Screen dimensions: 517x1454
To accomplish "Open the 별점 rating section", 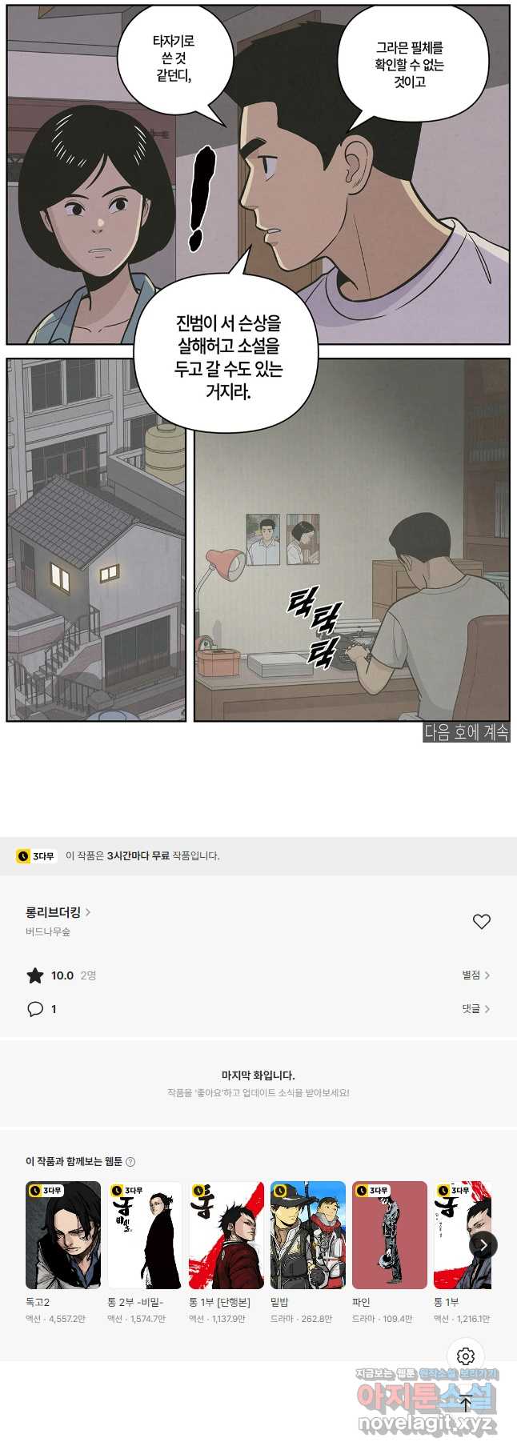I will point(475,975).
